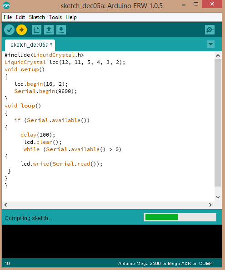Image resolution: width=225 pixels, height=270 pixels.
Task: Click the Verify checkmark button
Action: click(x=9, y=30)
